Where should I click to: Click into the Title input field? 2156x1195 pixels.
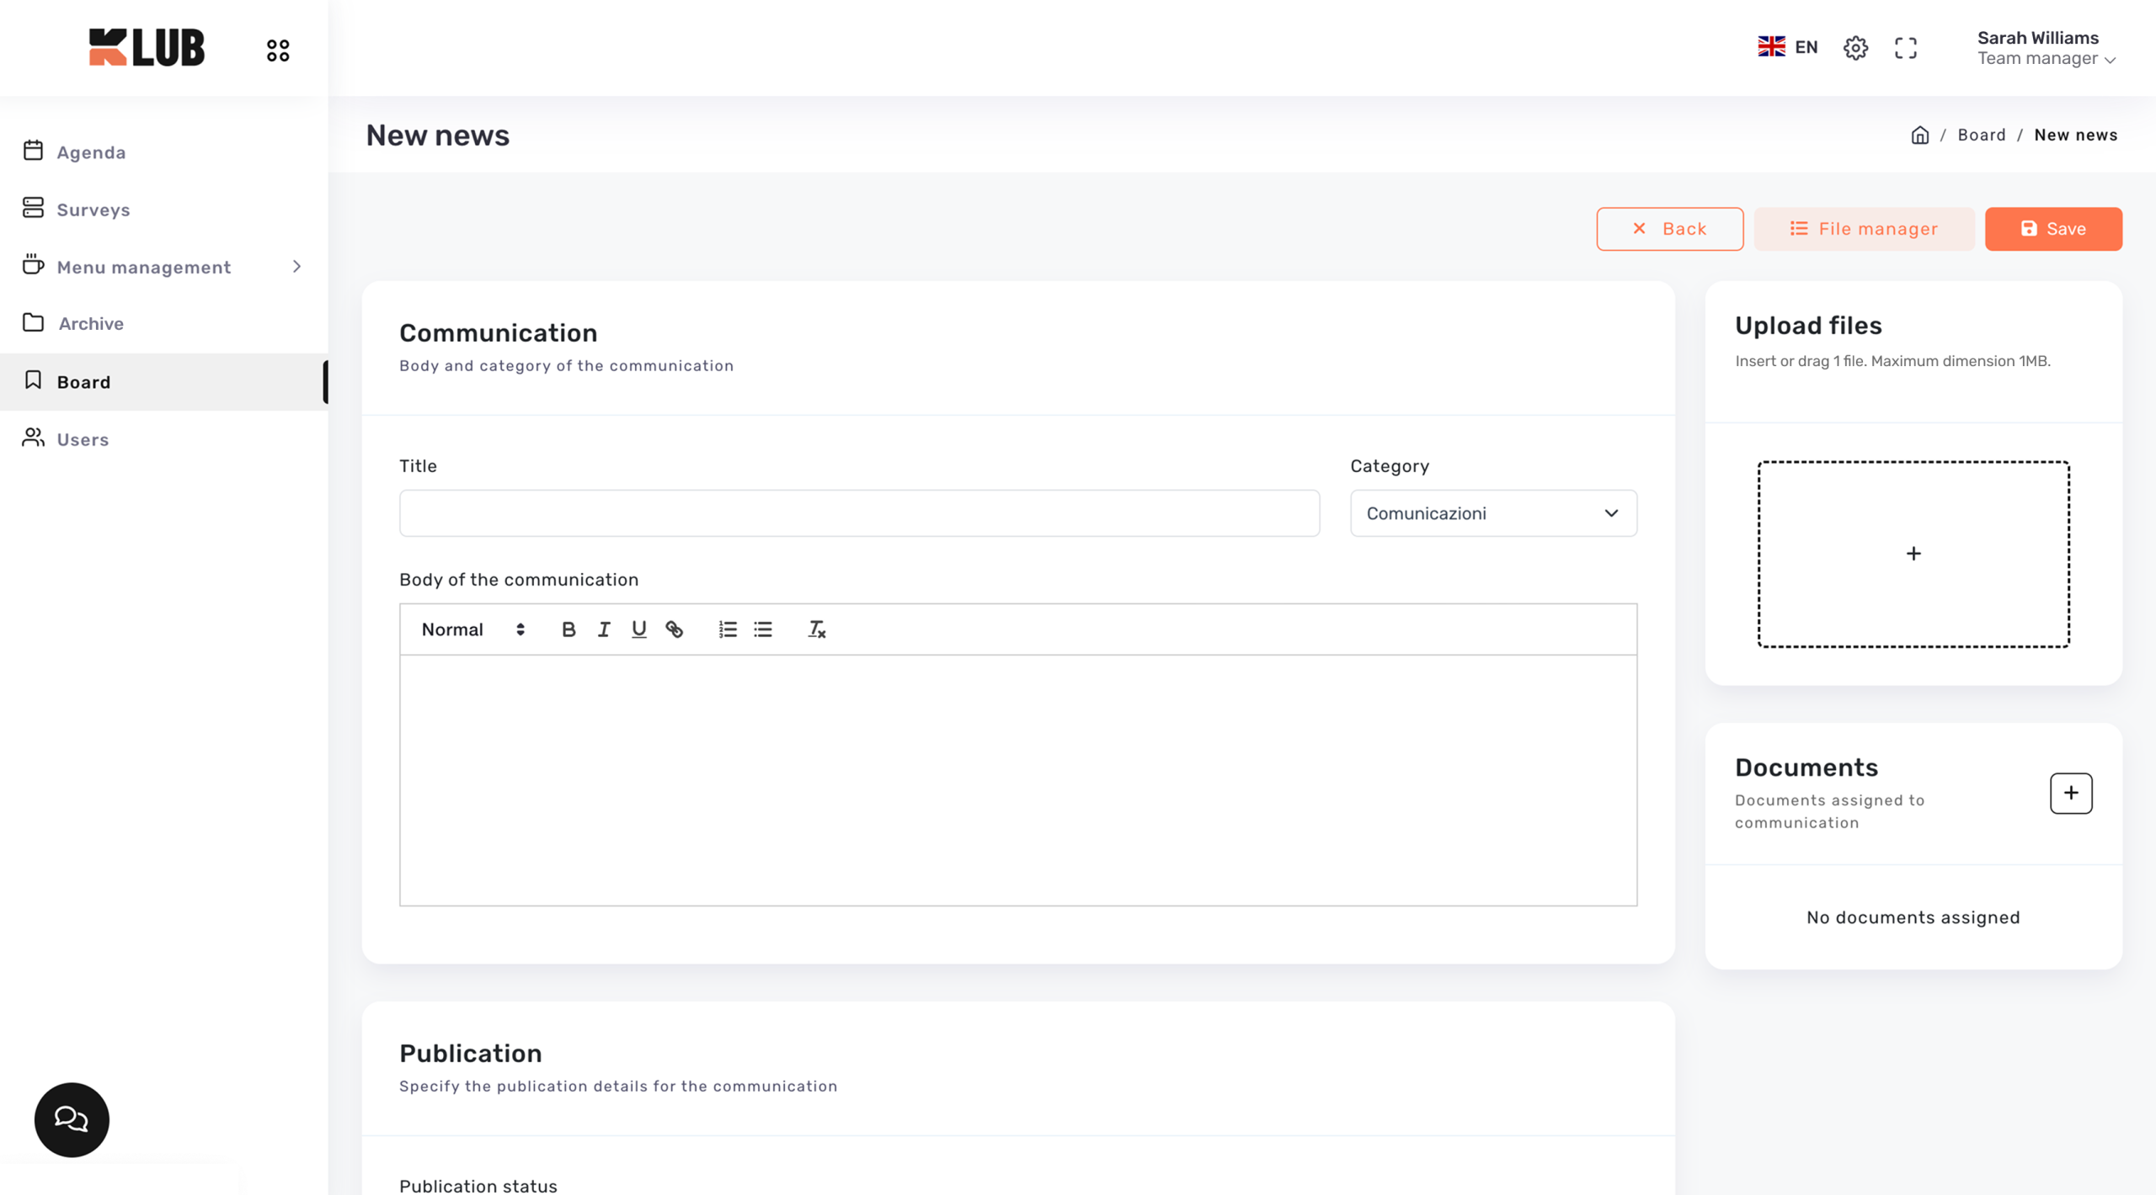click(x=859, y=513)
